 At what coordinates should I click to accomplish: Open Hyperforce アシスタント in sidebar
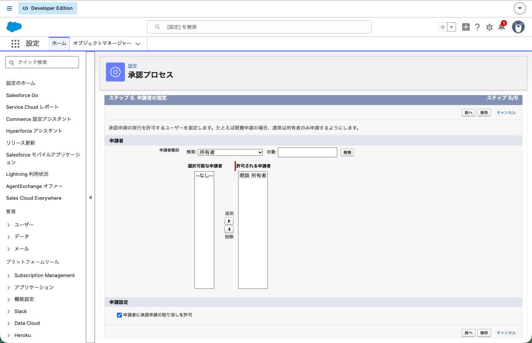[x=34, y=131]
